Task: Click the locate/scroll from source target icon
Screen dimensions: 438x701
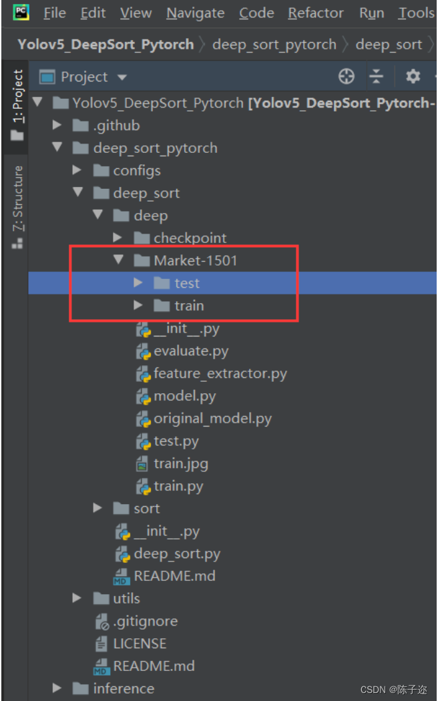Action: point(347,77)
